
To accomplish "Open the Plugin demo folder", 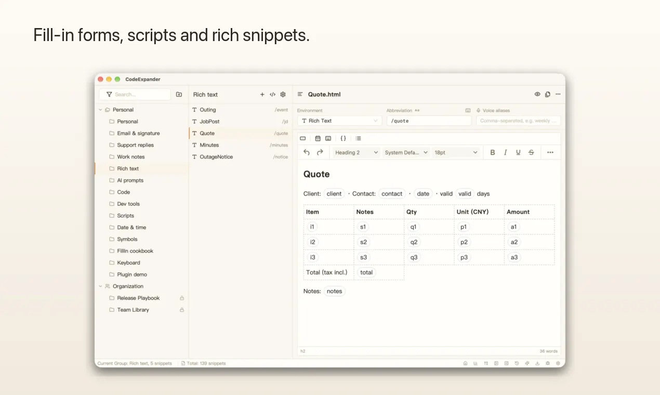I will [141, 274].
